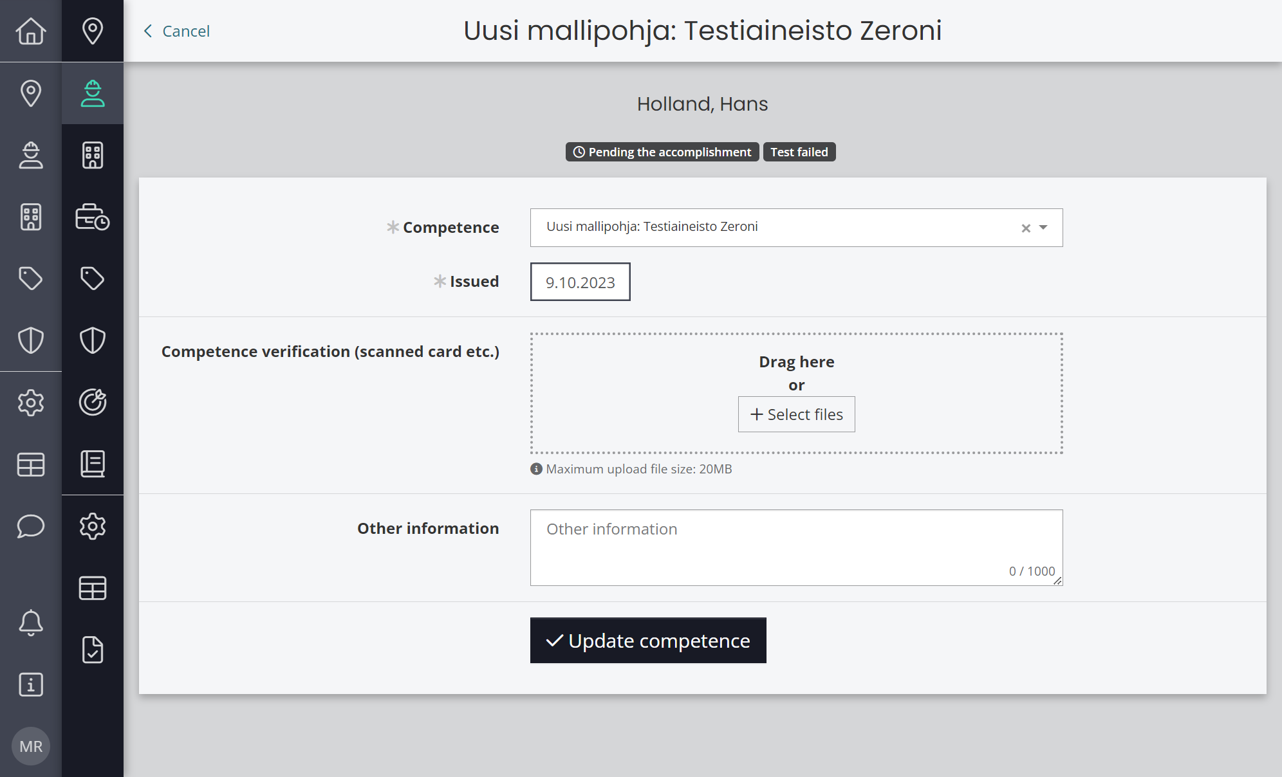1282x777 pixels.
Task: Open the shield icon in the first sidebar column
Action: pyautogui.click(x=31, y=340)
